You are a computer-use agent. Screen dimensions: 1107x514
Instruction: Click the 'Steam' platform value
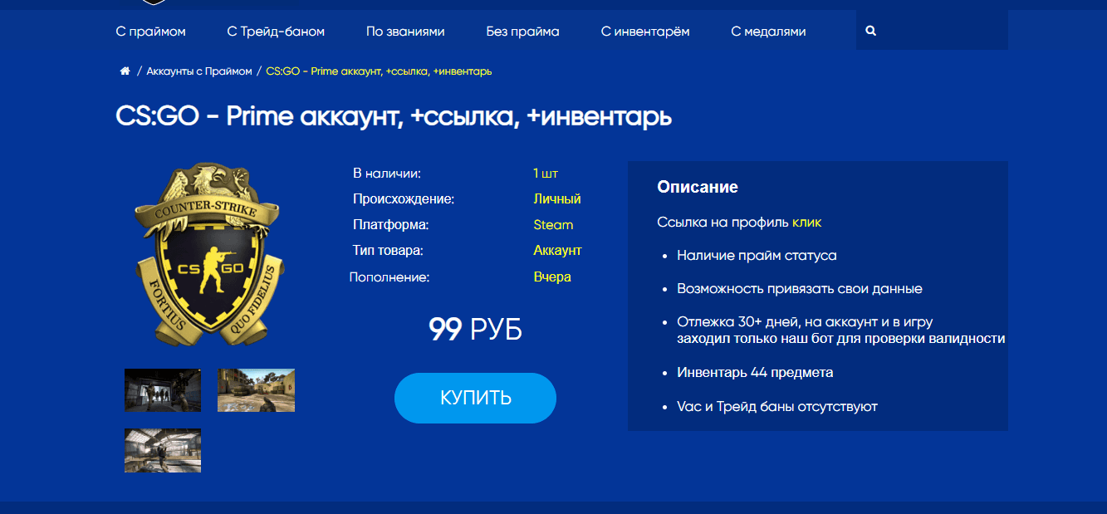[x=553, y=225]
